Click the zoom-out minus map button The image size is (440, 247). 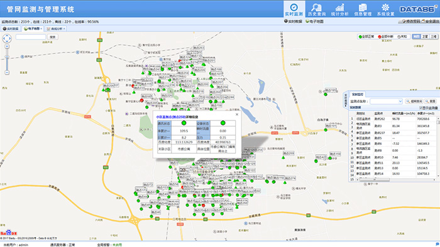7,73
